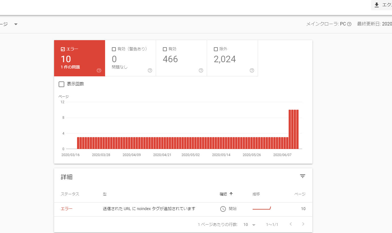The width and height of the screenshot is (392, 233).
Task: Open the noindex タグ error row
Action: 149,209
